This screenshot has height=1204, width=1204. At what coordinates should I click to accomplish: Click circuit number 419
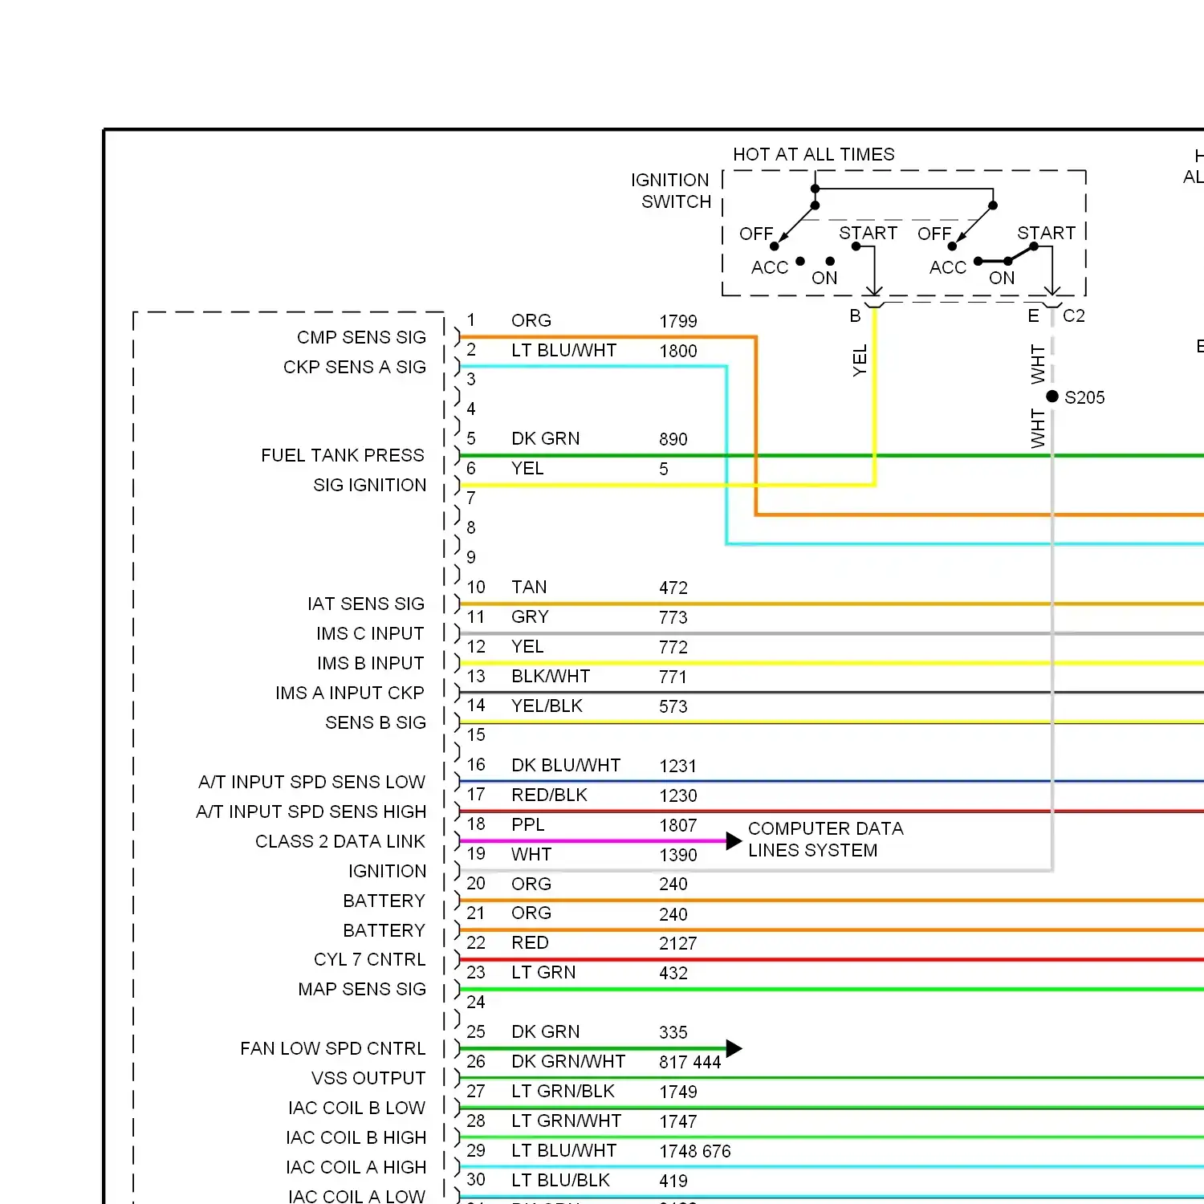click(673, 1181)
